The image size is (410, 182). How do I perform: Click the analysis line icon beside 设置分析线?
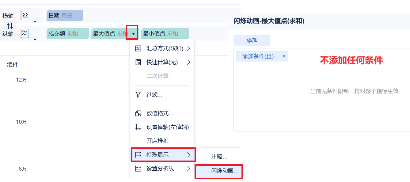click(x=138, y=169)
